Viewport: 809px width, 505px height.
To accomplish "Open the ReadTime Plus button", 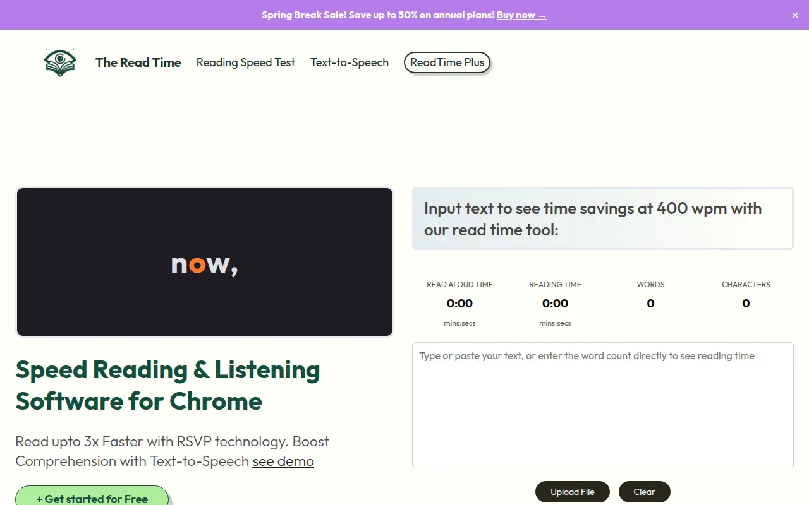I will [x=447, y=62].
